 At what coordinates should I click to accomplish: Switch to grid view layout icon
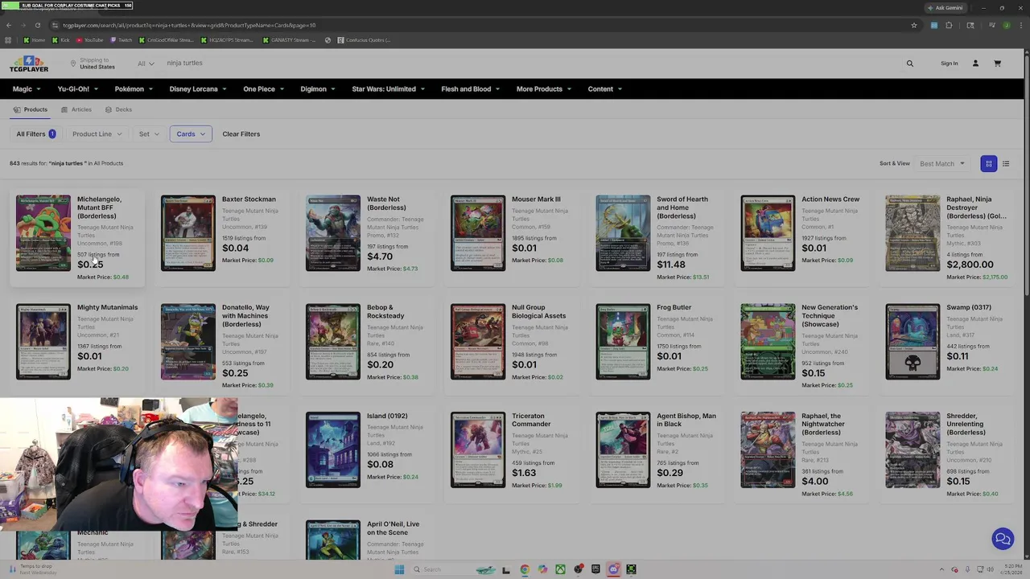point(989,164)
